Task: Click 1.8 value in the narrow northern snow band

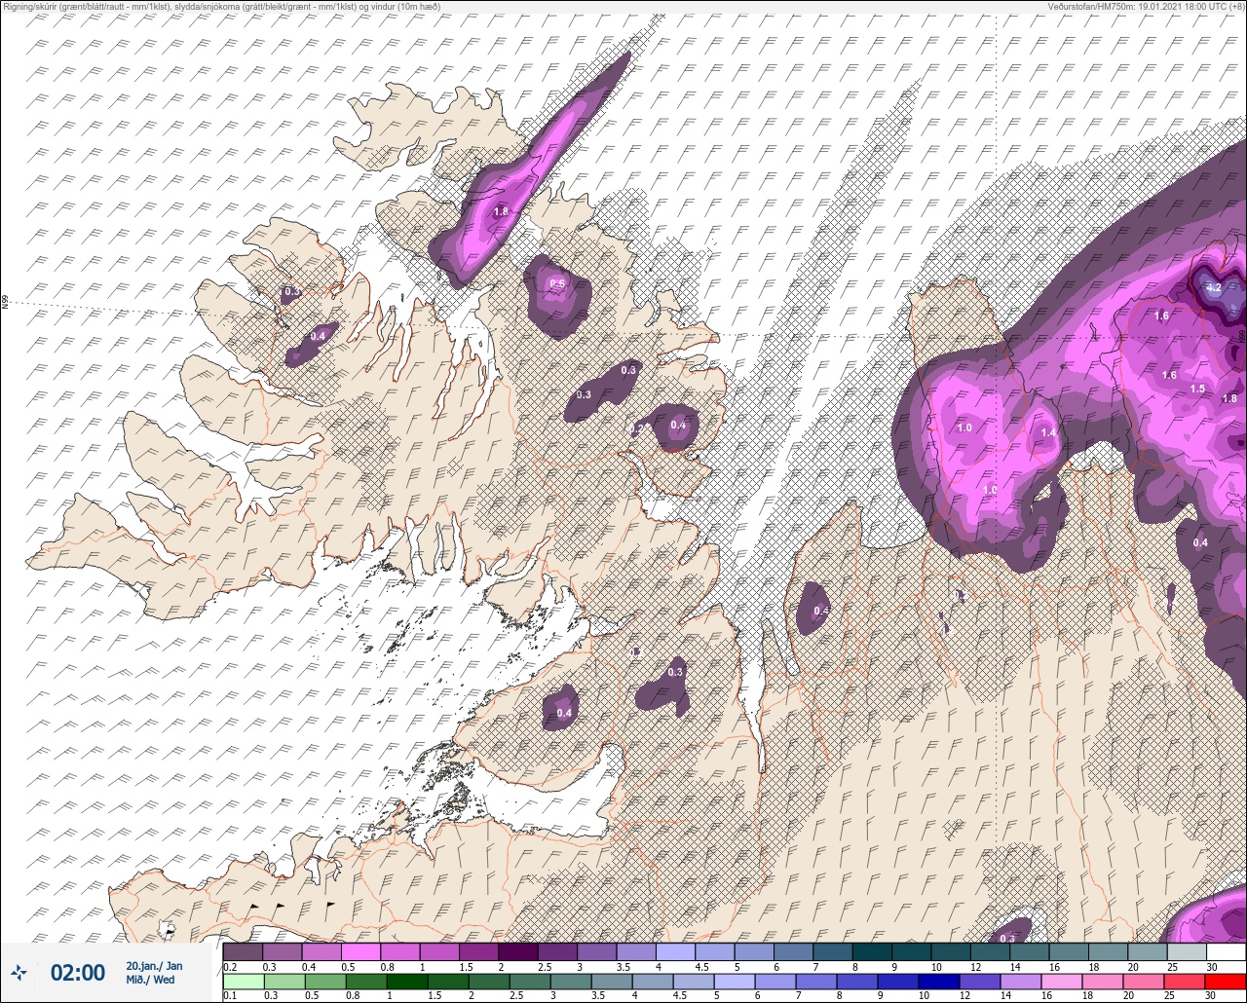Action: [x=502, y=211]
